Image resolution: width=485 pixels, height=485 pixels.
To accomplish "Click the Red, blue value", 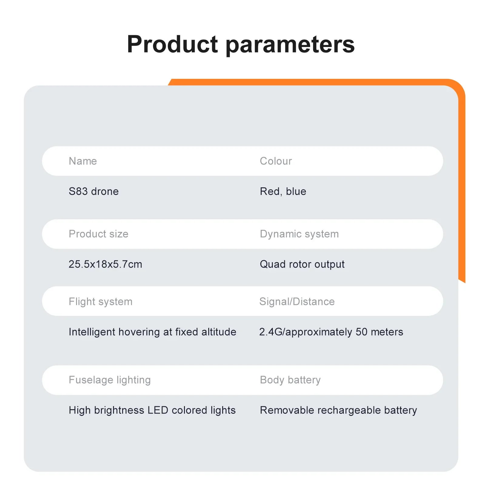I will point(283,192).
